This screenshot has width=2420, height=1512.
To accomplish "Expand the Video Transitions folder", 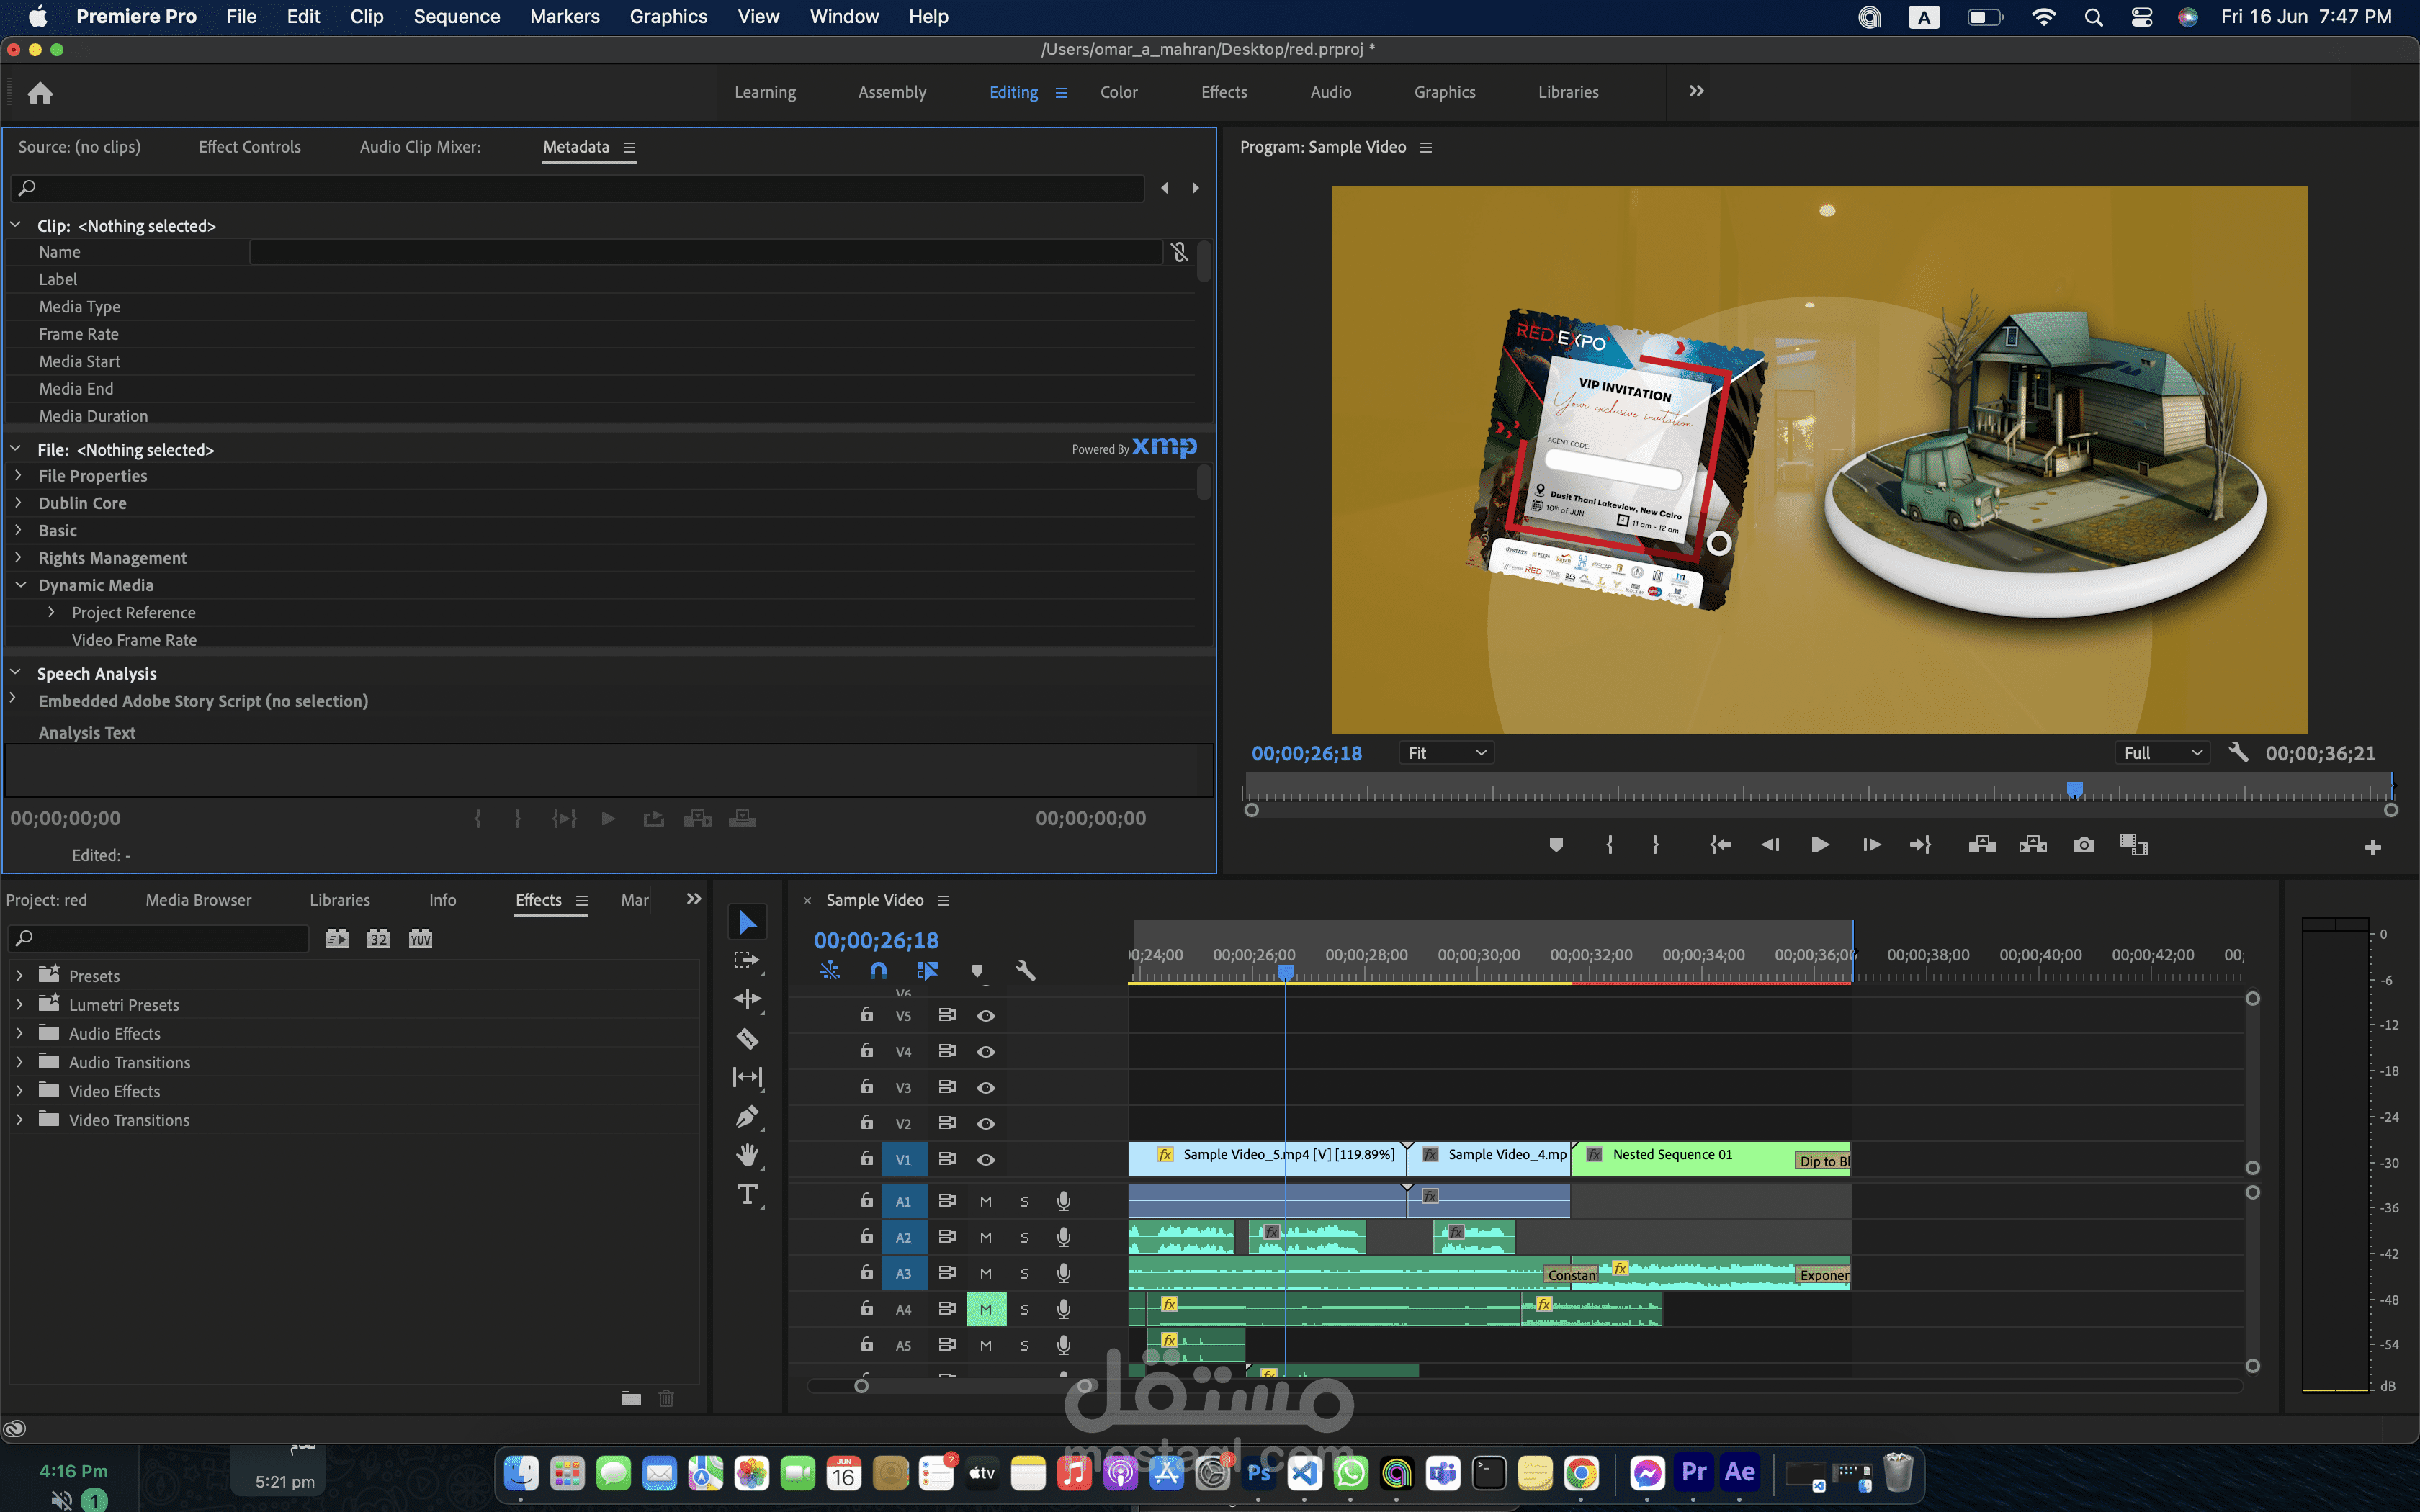I will click(x=19, y=1120).
